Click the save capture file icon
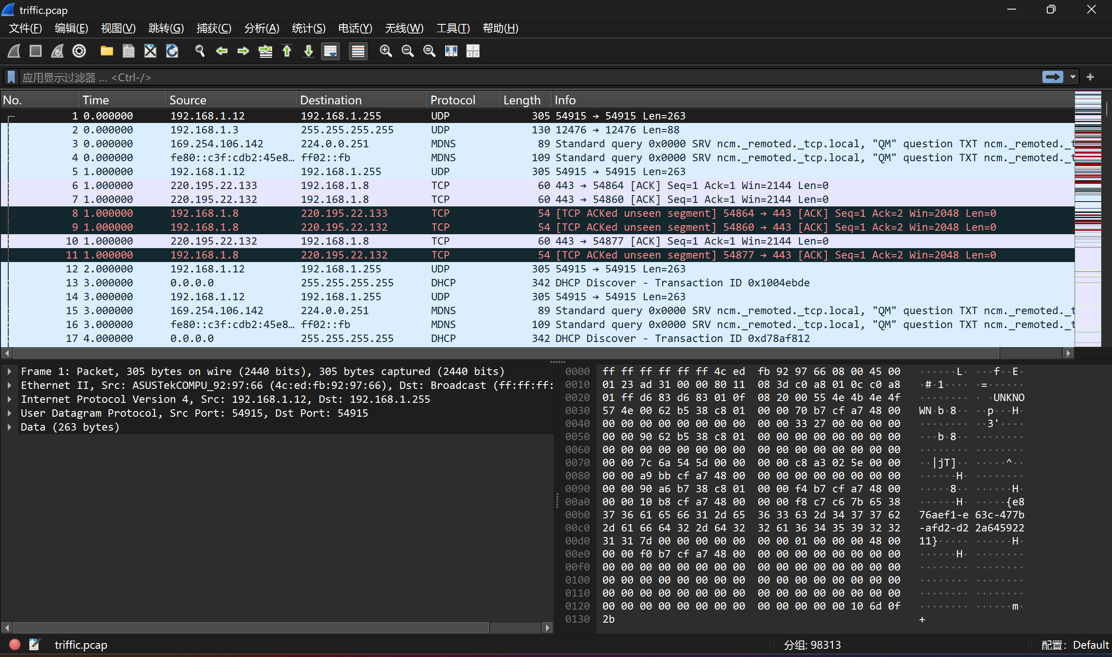Viewport: 1112px width, 657px height. click(x=128, y=51)
